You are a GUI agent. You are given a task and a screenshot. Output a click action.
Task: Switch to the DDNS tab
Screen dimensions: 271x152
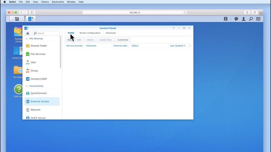[71, 33]
